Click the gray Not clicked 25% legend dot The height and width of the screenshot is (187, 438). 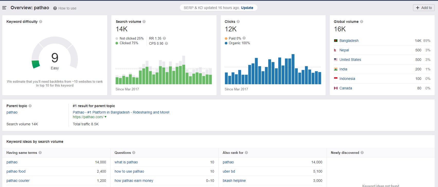[x=117, y=39]
